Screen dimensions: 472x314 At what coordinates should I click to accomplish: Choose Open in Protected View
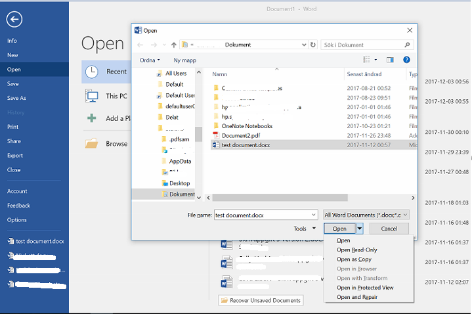365,288
